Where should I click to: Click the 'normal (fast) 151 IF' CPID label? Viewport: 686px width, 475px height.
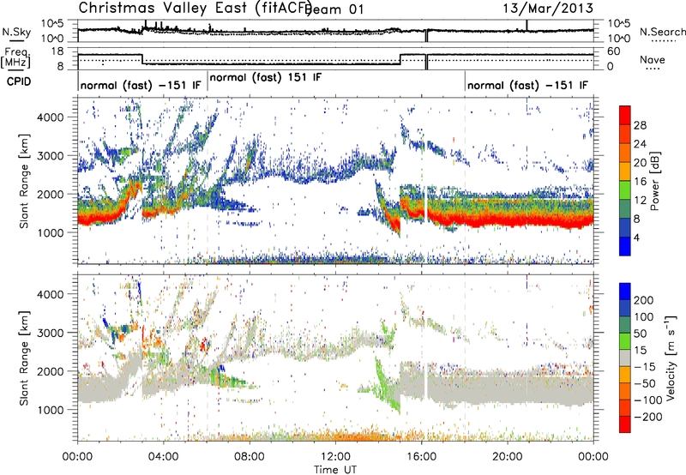(266, 77)
